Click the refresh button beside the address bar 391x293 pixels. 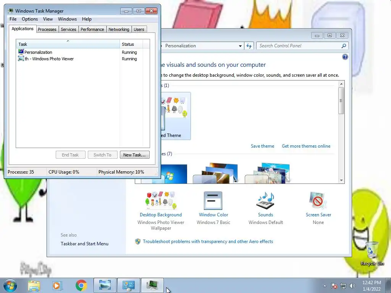pos(249,46)
